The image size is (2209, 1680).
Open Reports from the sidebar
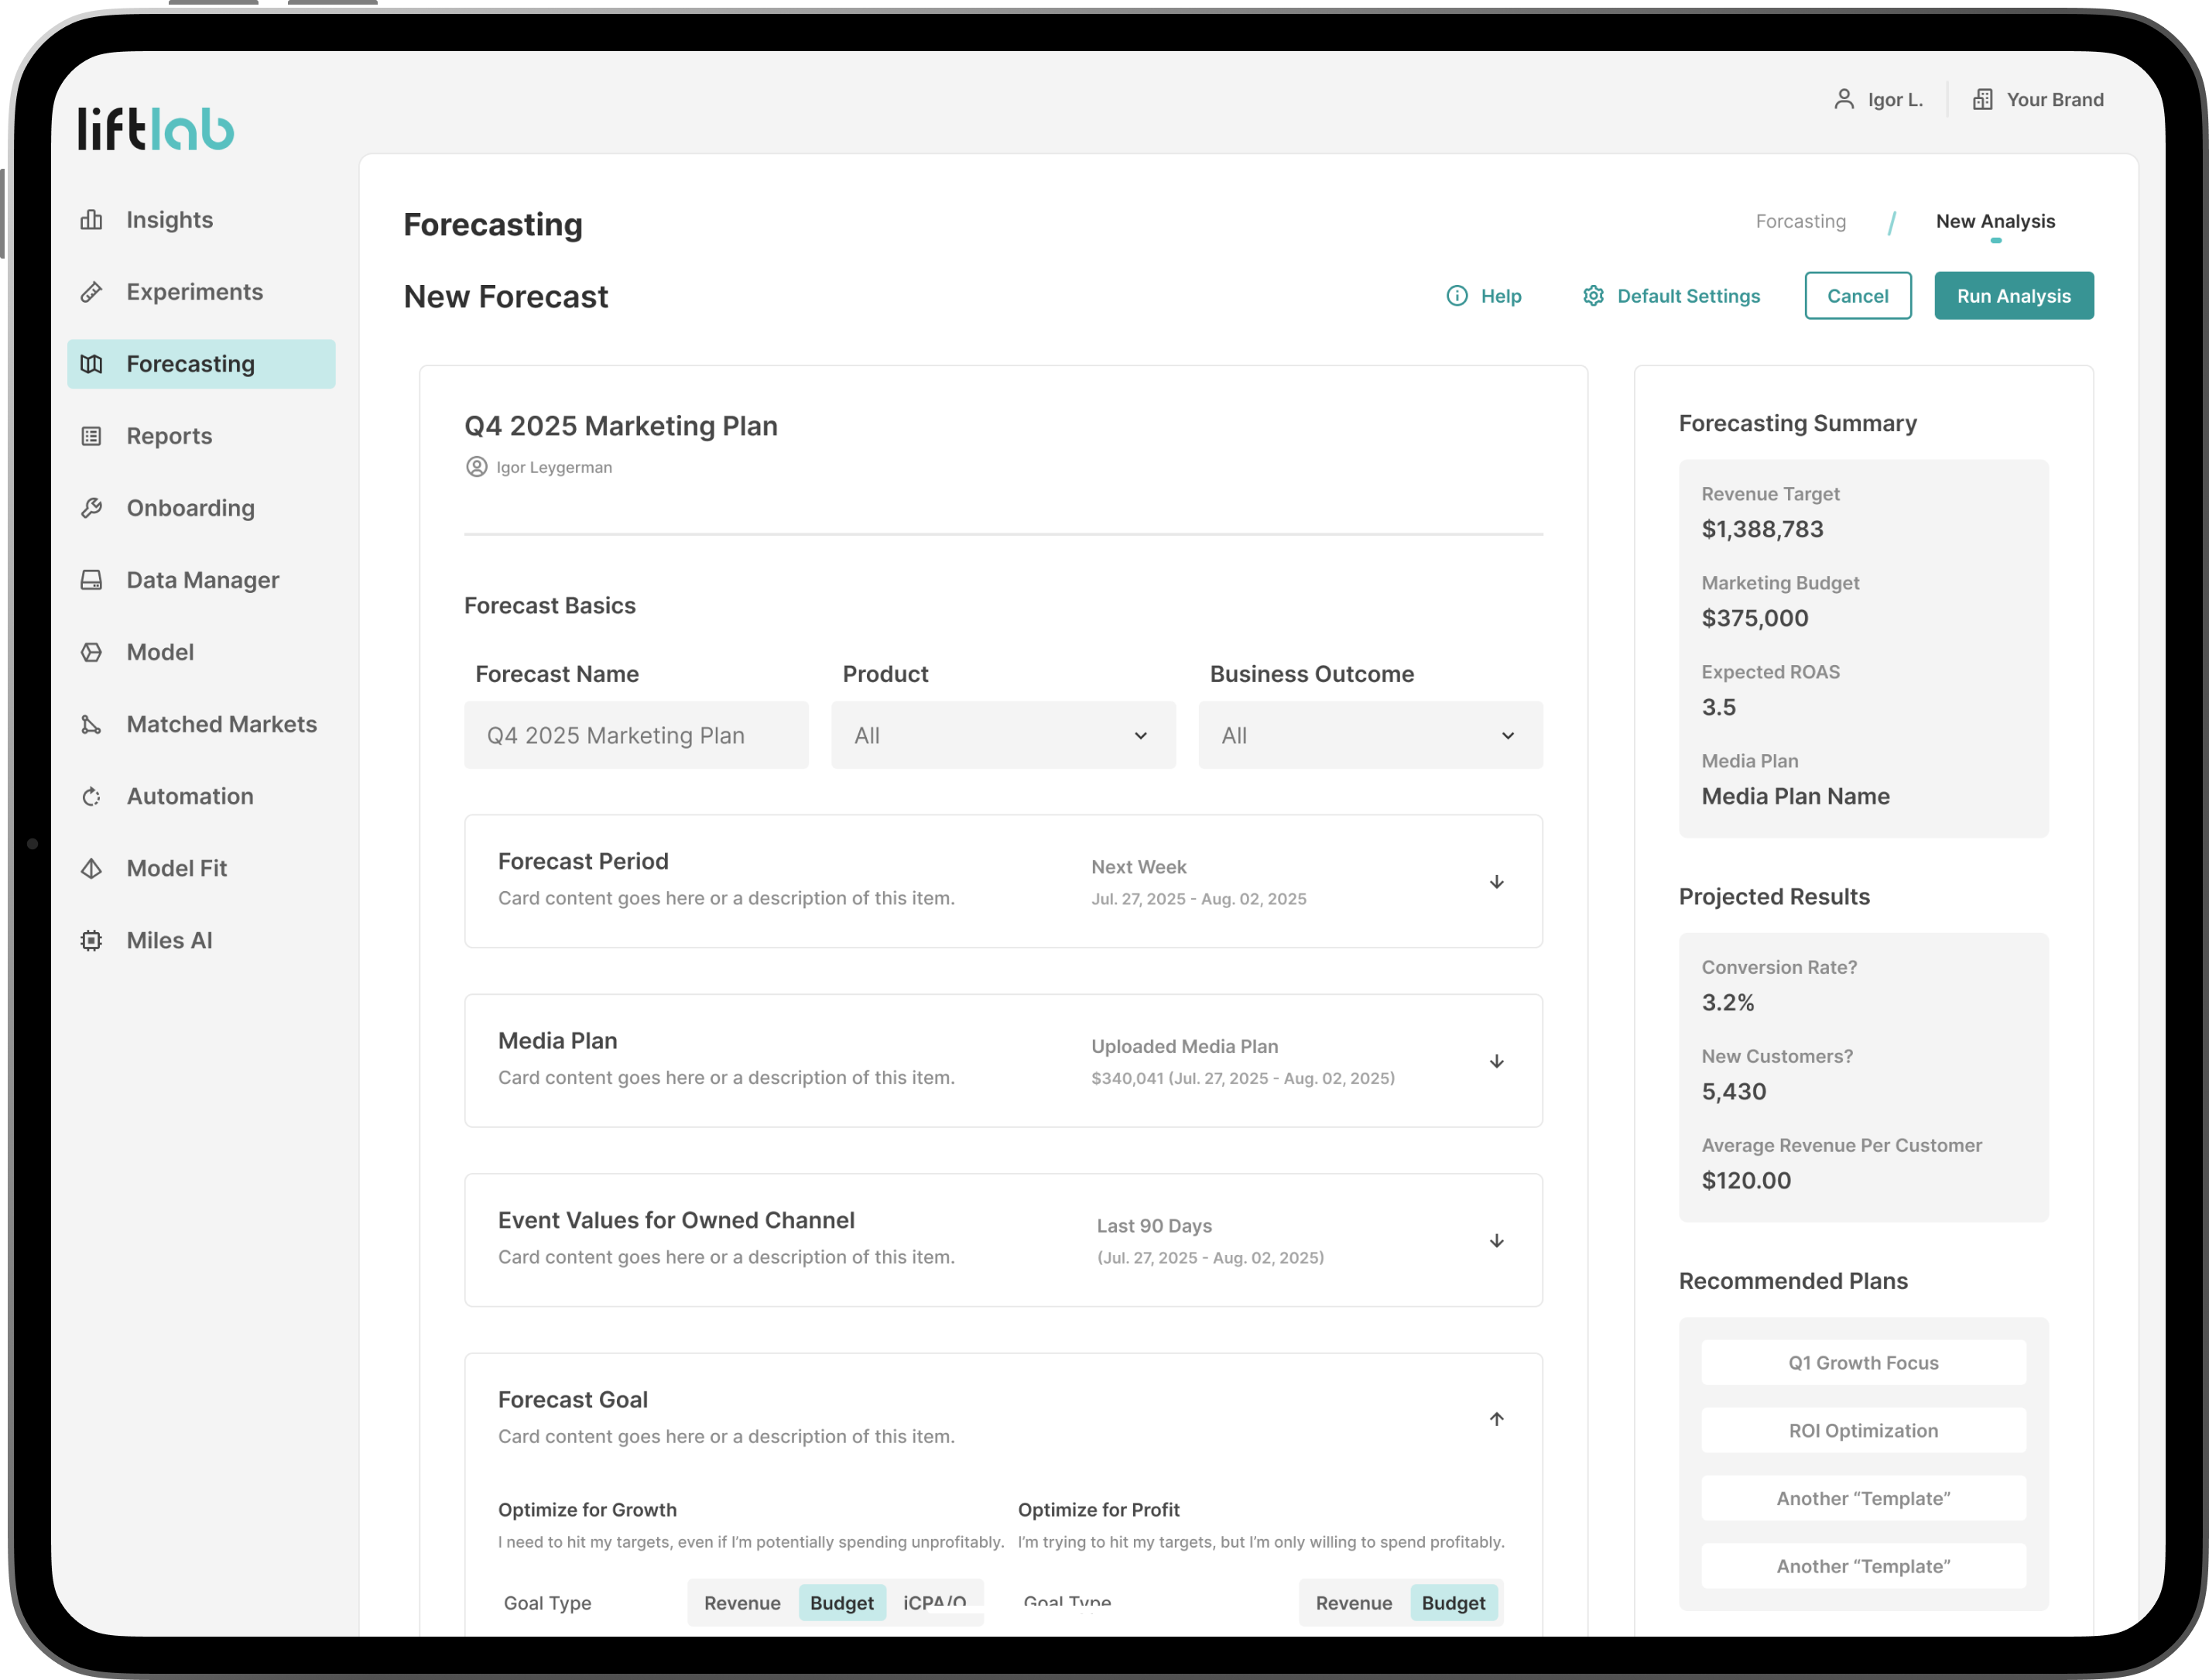[x=169, y=436]
